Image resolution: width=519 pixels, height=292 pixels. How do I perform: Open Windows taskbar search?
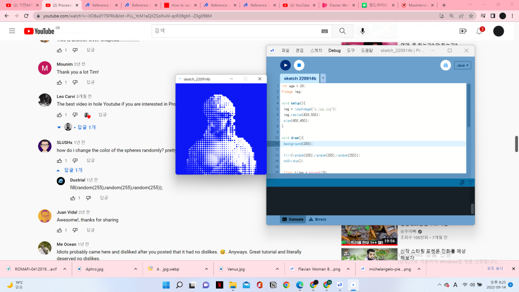click(x=179, y=285)
